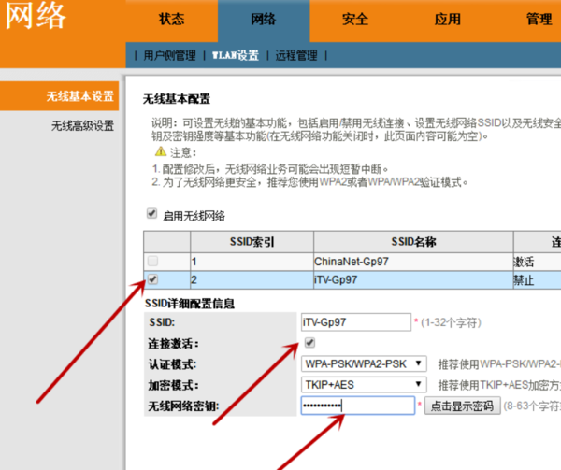
Task: Open the 应用 tab
Action: [447, 20]
